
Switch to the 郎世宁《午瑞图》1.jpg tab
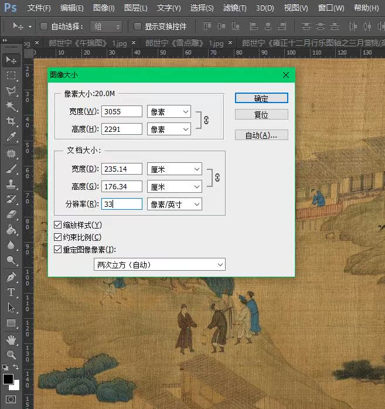pyautogui.click(x=88, y=43)
